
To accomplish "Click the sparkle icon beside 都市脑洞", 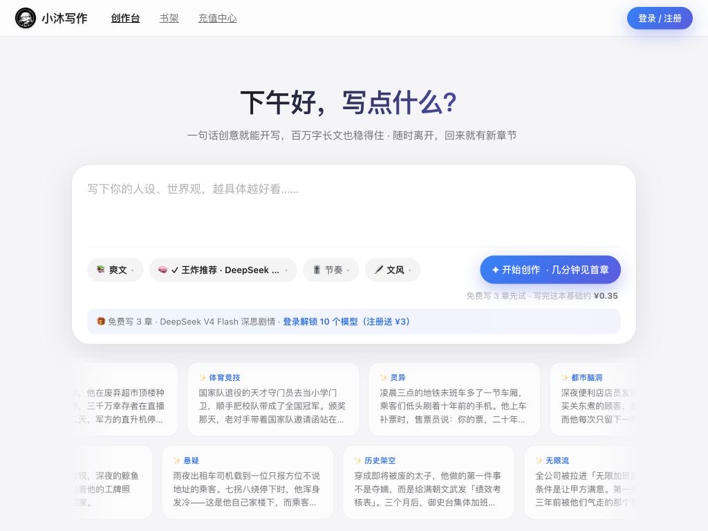I will 565,378.
